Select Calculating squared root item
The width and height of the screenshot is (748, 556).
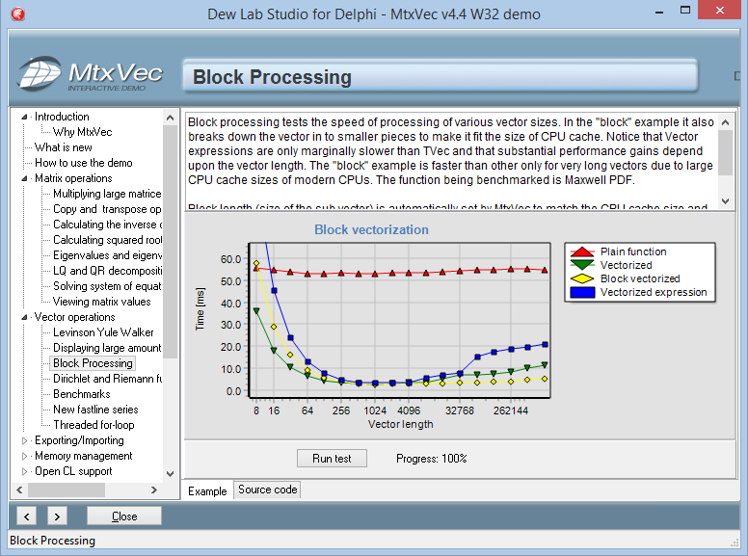click(x=107, y=240)
